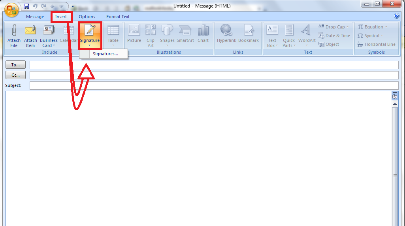Open the Message ribbon tab
This screenshot has height=226, width=405.
click(x=35, y=17)
